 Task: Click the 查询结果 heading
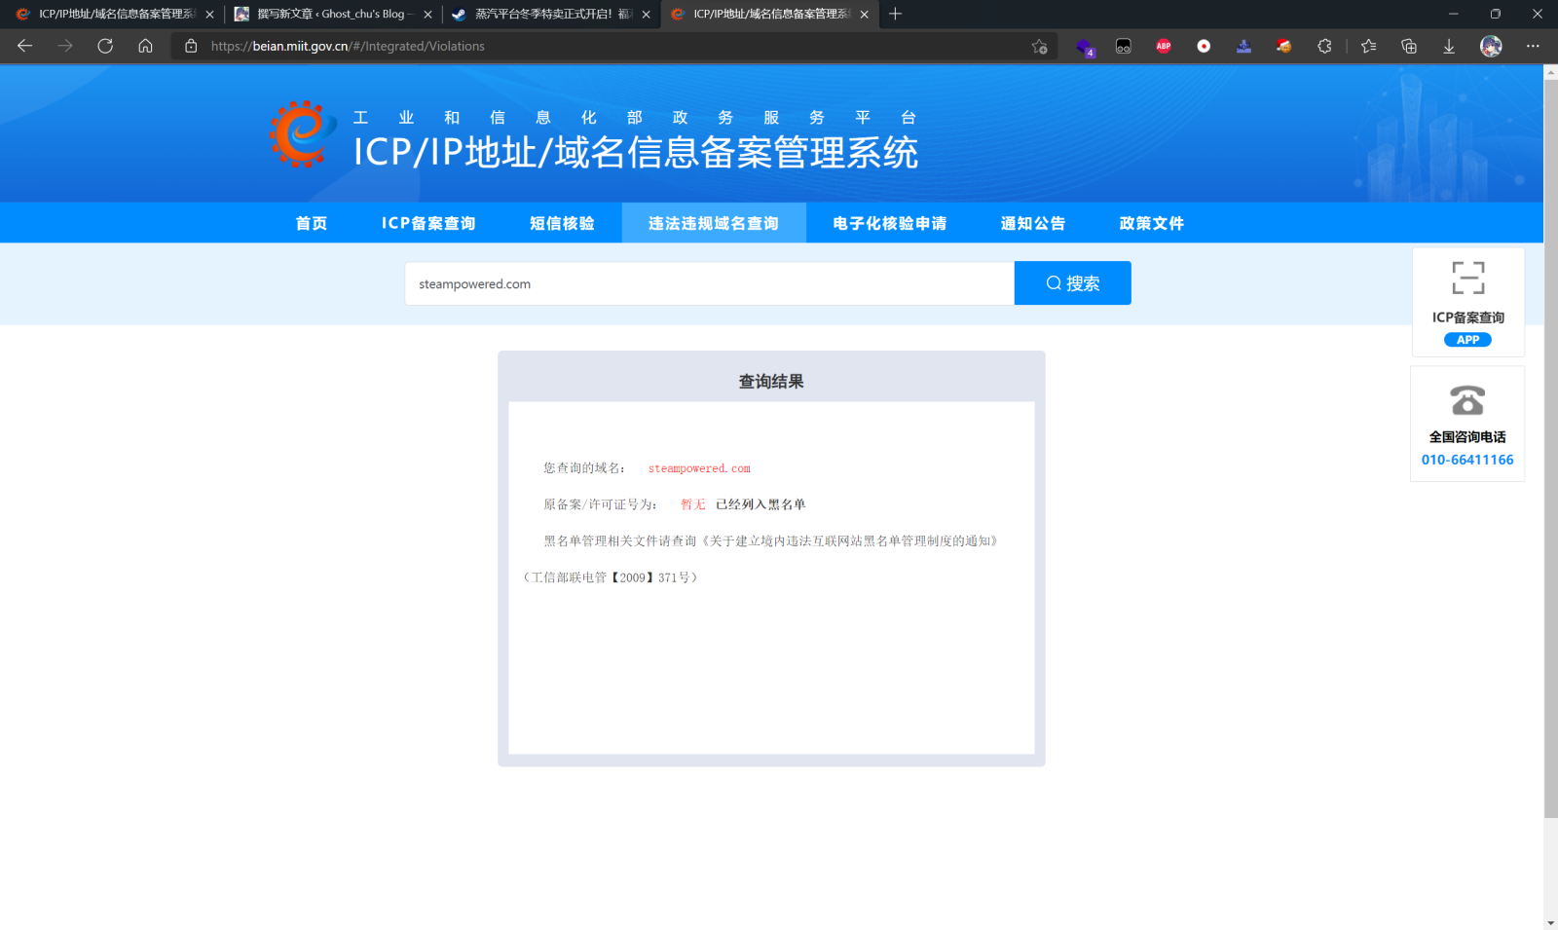click(x=771, y=382)
